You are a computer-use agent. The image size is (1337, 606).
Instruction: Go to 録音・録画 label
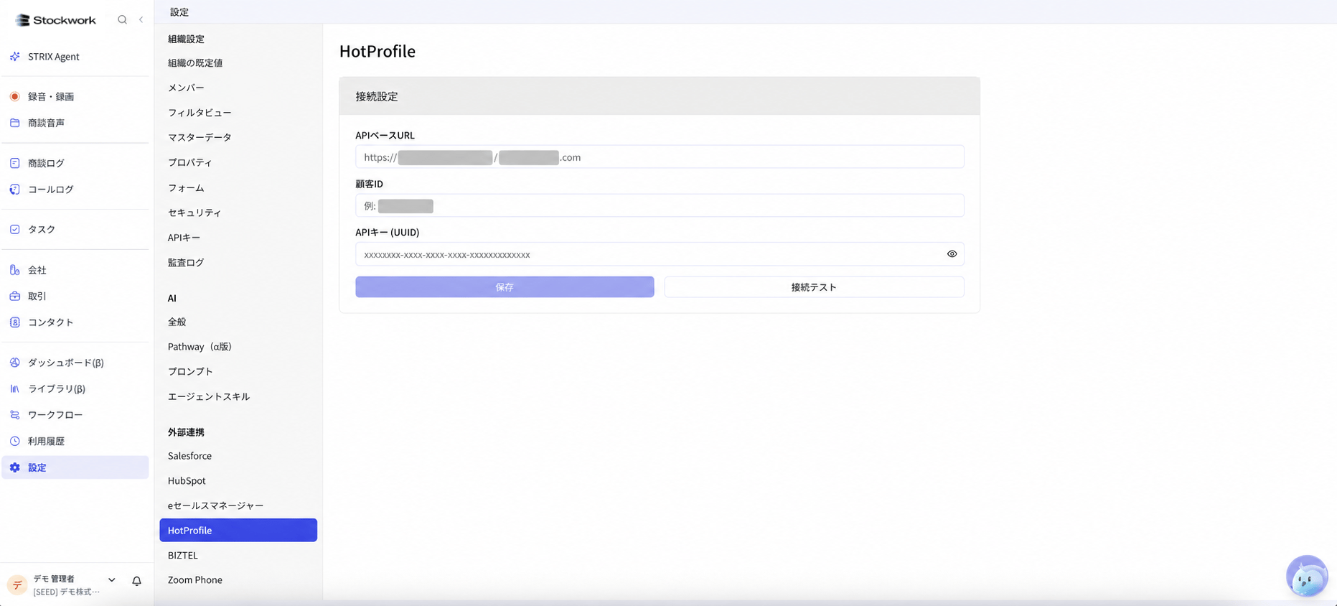(x=51, y=96)
